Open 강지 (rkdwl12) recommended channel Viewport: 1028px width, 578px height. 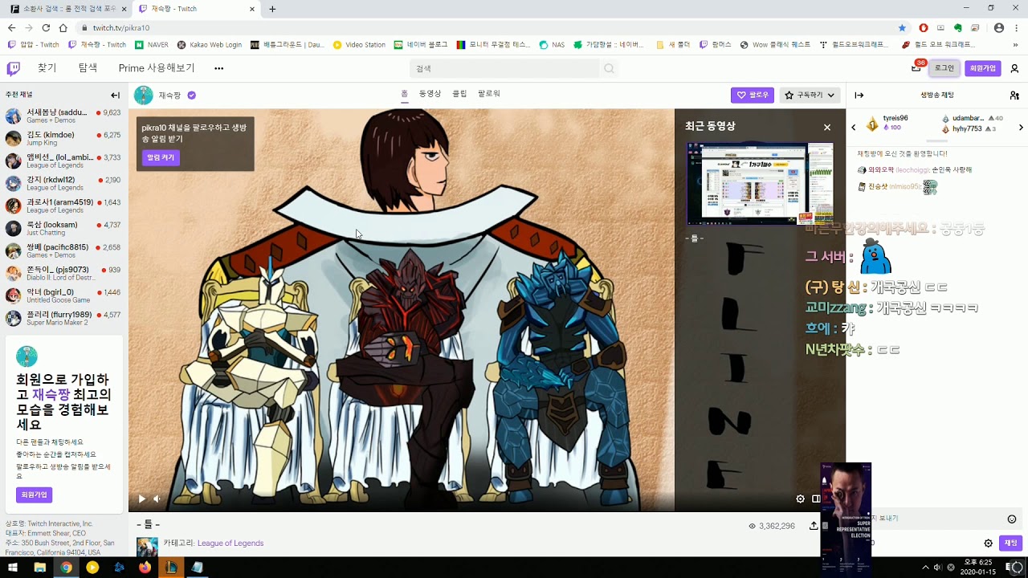coord(63,184)
